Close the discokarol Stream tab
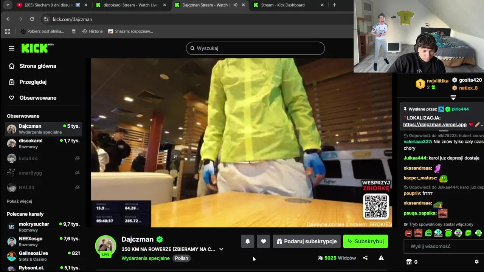484x272 pixels. point(164,5)
